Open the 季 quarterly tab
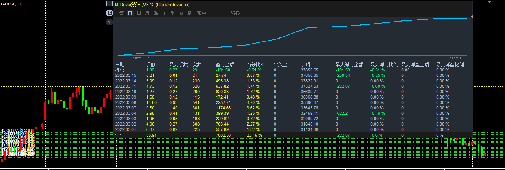The height and width of the screenshot is (170, 505). tap(155, 13)
